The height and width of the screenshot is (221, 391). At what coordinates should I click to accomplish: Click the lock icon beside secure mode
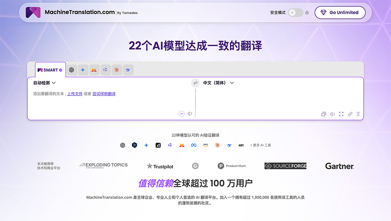[x=307, y=12]
